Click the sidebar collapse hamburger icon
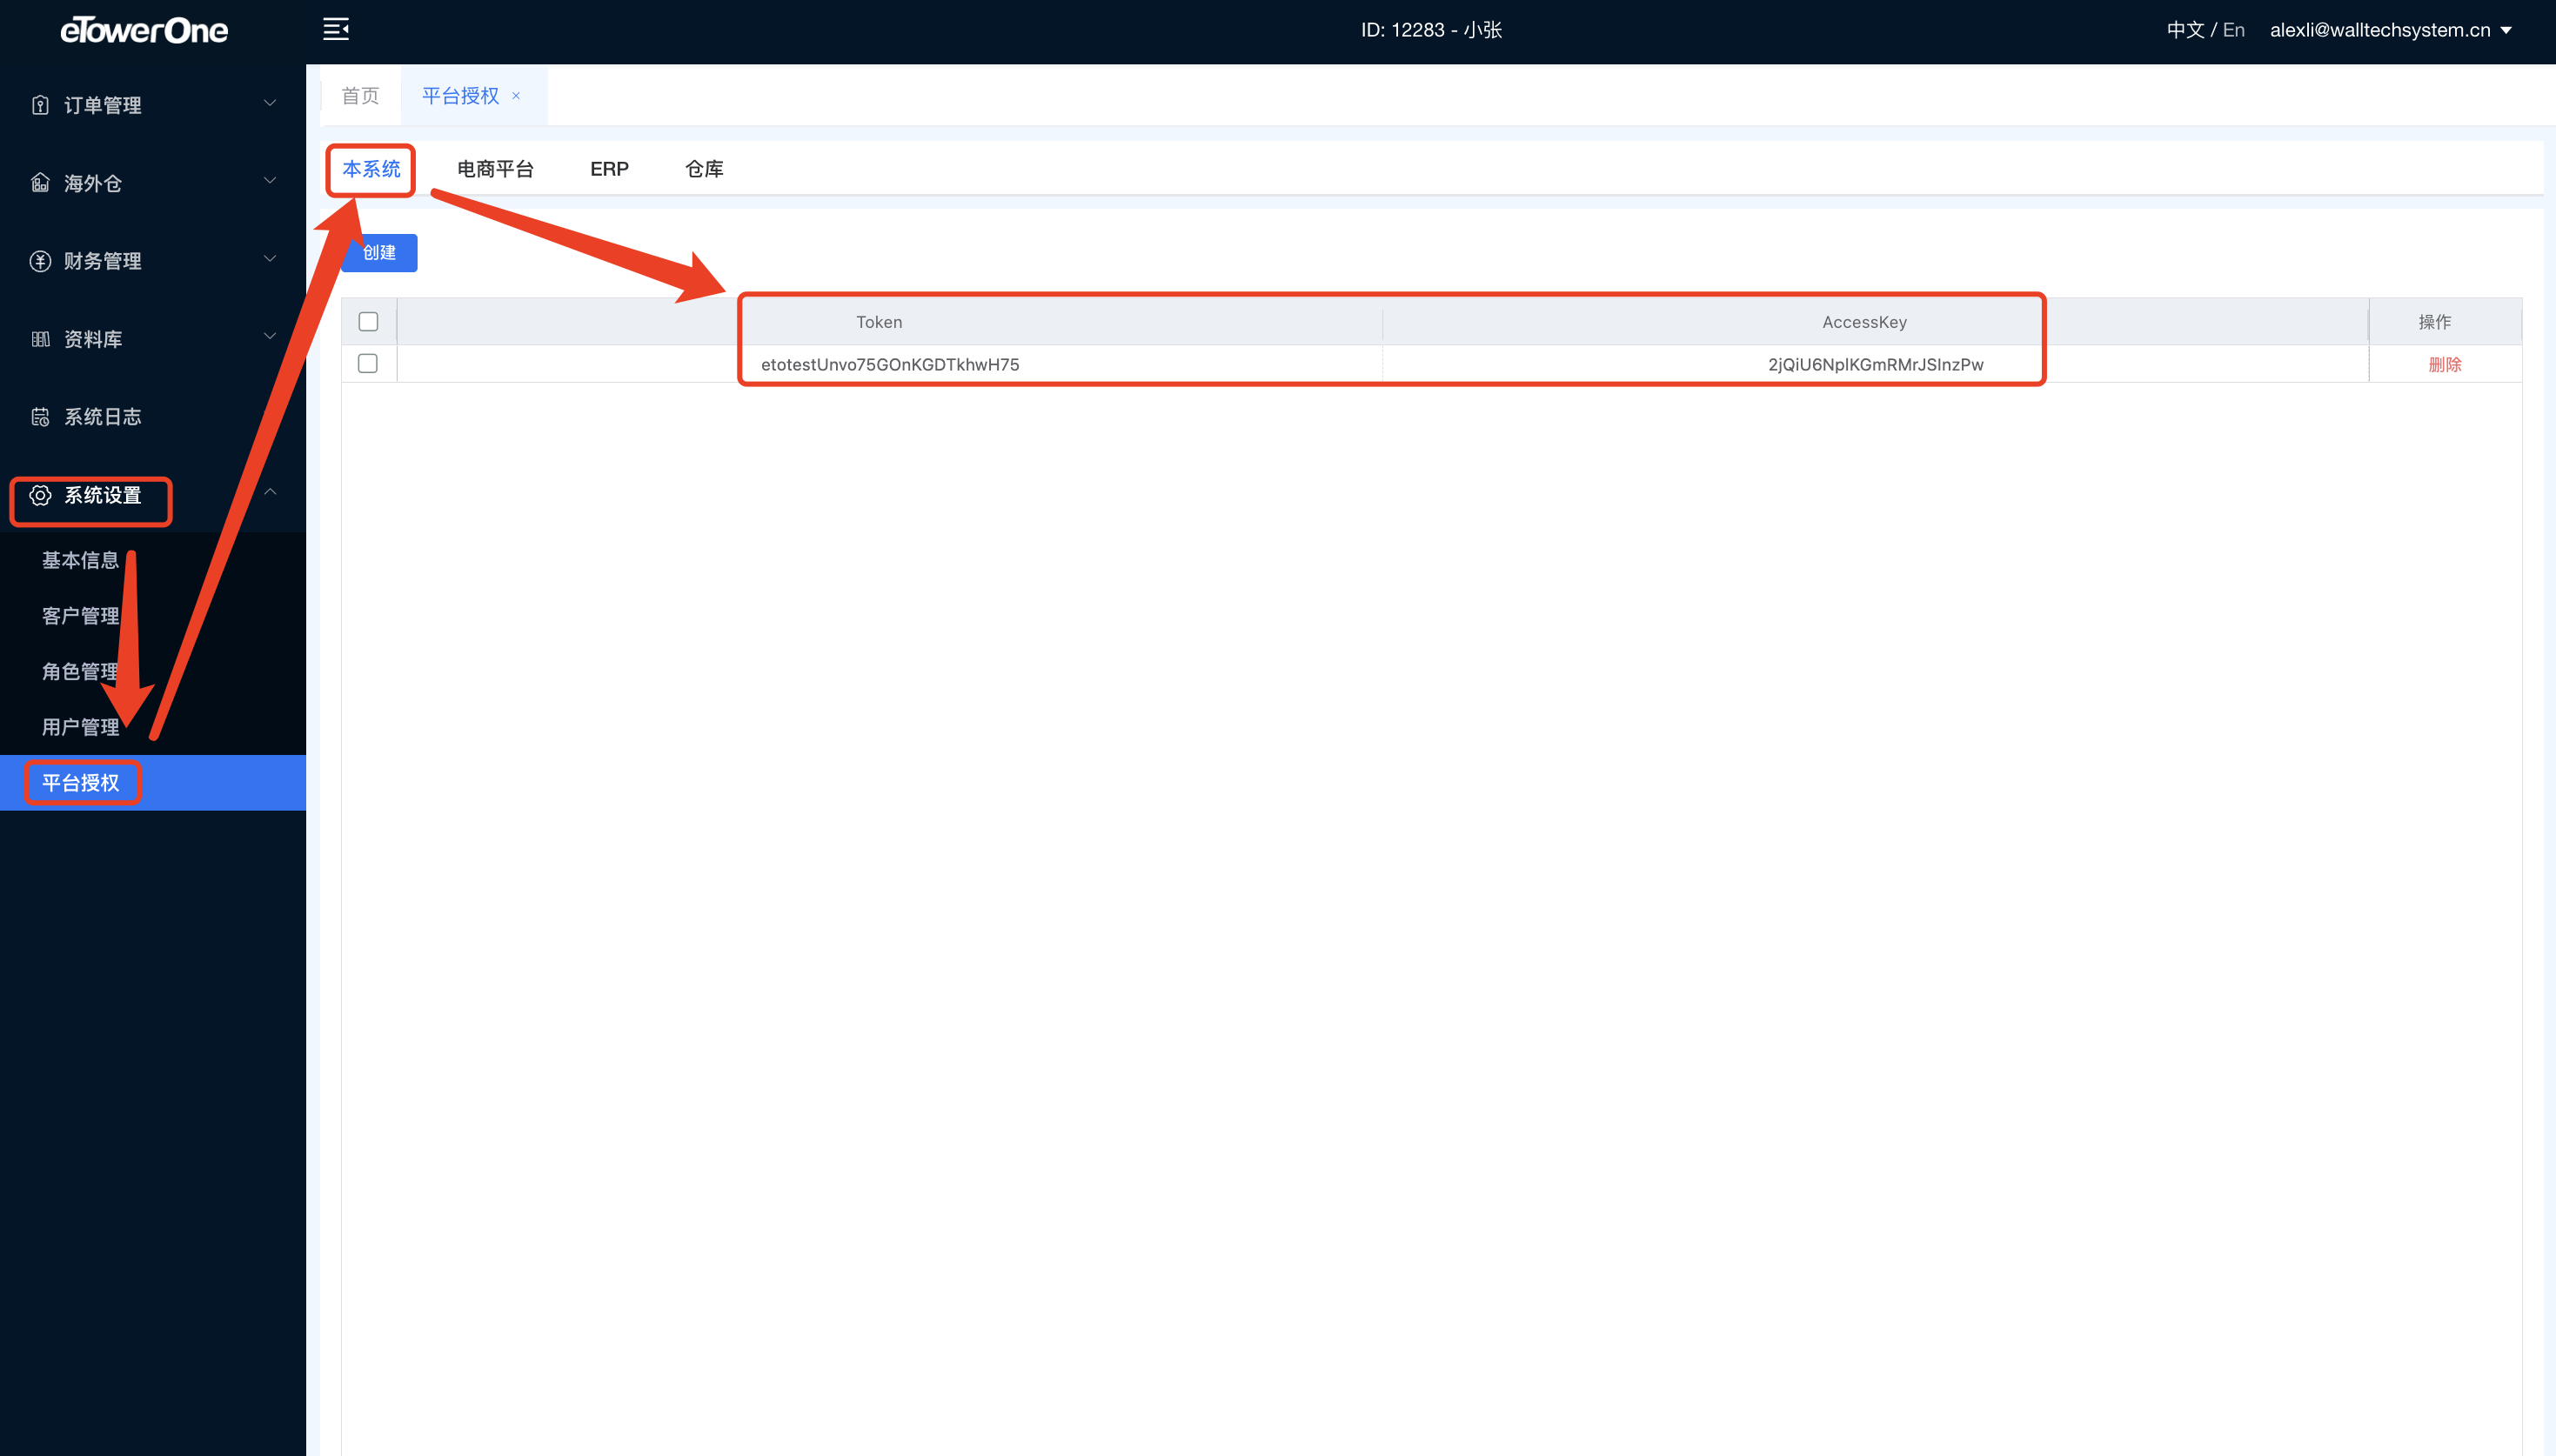The height and width of the screenshot is (1456, 2556). pos(336,29)
